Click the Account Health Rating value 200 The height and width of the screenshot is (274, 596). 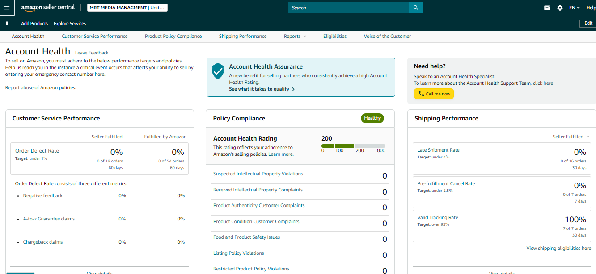click(327, 138)
